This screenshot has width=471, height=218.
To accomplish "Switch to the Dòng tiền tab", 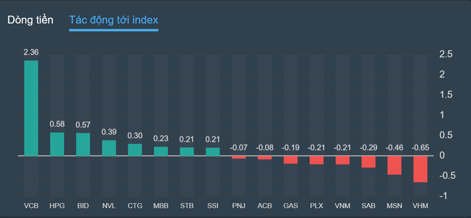I will pyautogui.click(x=30, y=20).
